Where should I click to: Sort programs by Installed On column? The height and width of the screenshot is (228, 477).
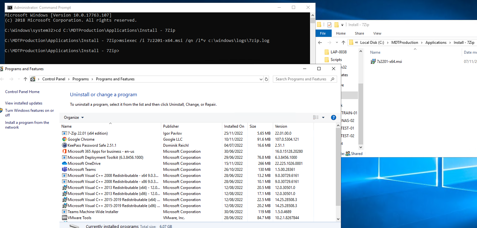(234, 126)
